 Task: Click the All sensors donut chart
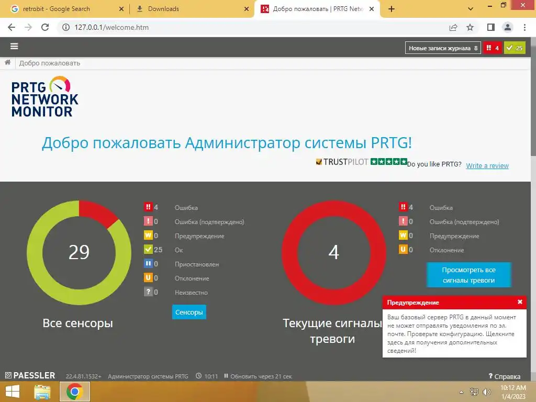point(79,252)
